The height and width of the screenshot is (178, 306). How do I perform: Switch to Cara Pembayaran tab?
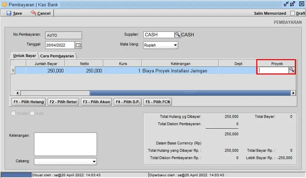click(x=57, y=56)
